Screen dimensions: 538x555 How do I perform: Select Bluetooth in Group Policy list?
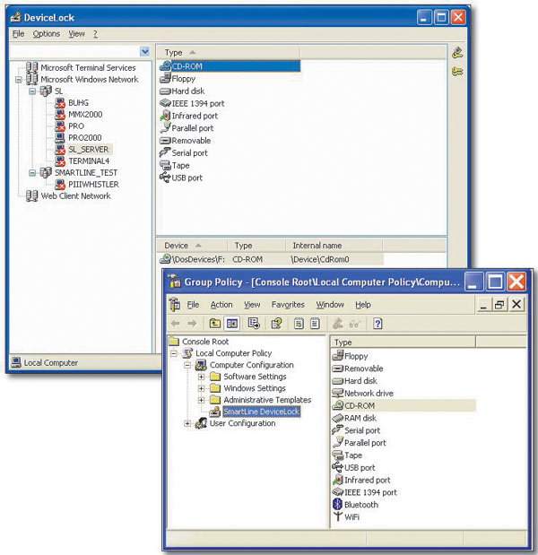pyautogui.click(x=355, y=505)
